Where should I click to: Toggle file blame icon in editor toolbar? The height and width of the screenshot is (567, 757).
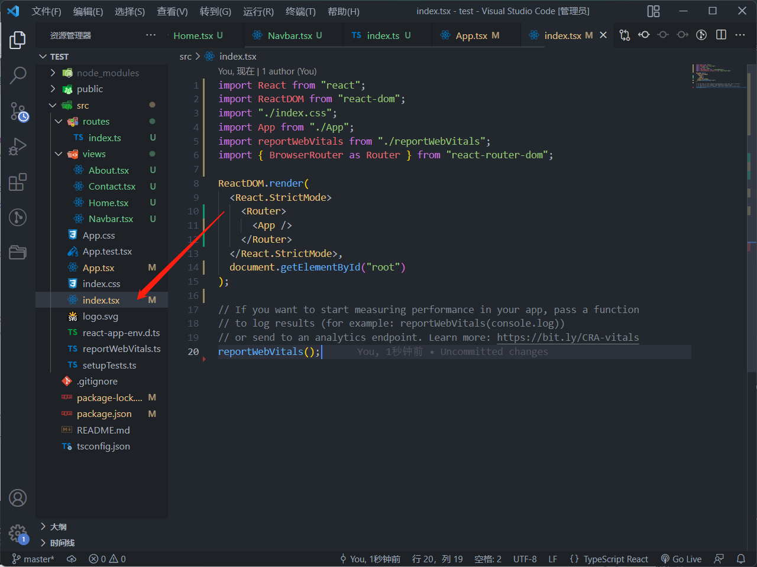[x=701, y=35]
